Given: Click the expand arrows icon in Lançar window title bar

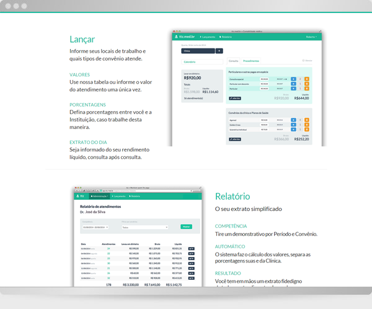Looking at the screenshot, I should pyautogui.click(x=320, y=32).
